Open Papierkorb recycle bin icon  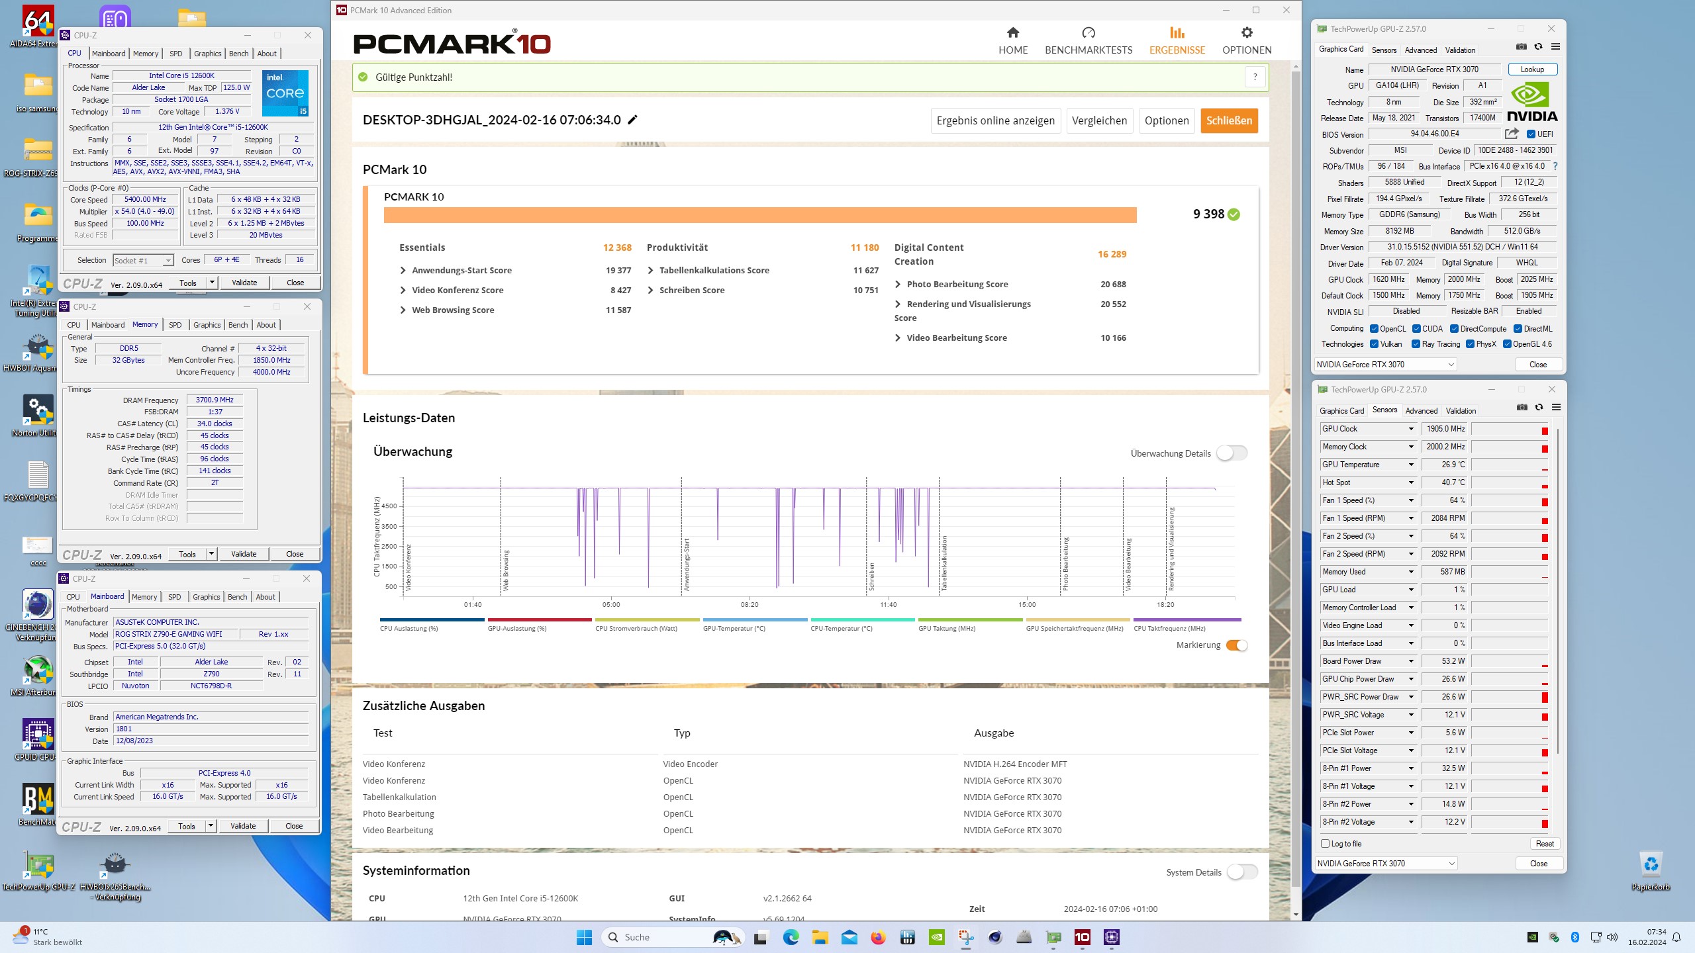tap(1651, 870)
